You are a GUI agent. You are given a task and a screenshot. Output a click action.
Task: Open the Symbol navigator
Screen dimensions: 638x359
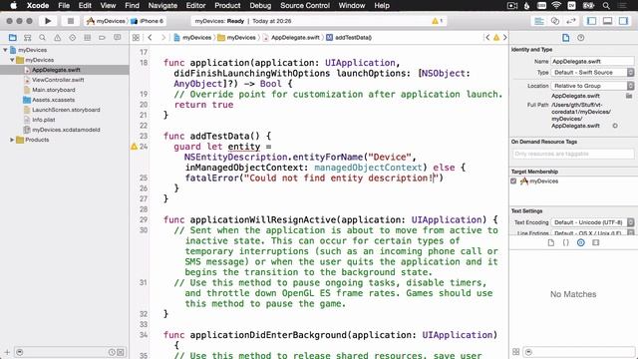(27, 38)
